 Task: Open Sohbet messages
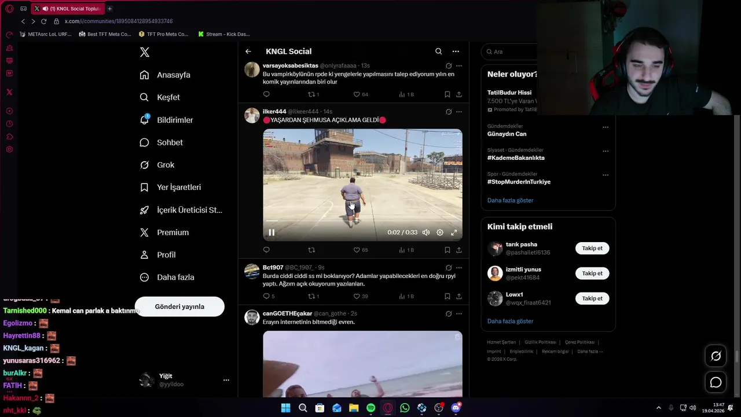click(162, 142)
